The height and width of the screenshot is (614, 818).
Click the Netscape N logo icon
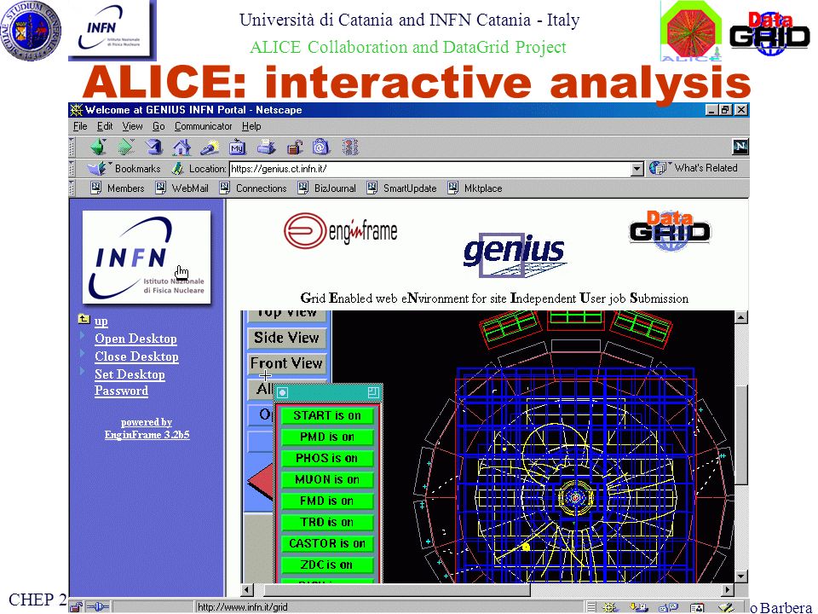point(740,147)
